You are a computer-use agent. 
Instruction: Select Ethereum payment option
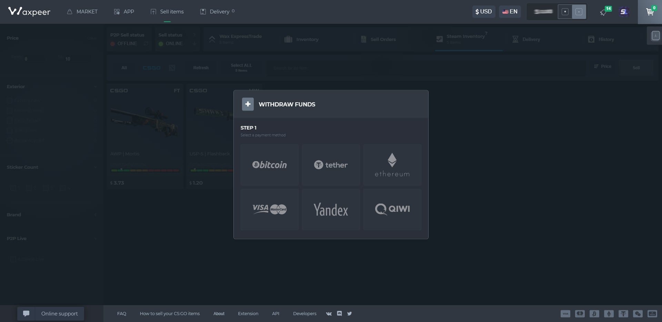[392, 165]
